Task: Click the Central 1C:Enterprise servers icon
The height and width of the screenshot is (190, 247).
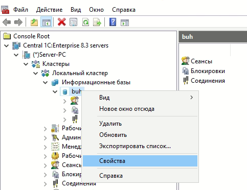Action: tap(16, 45)
